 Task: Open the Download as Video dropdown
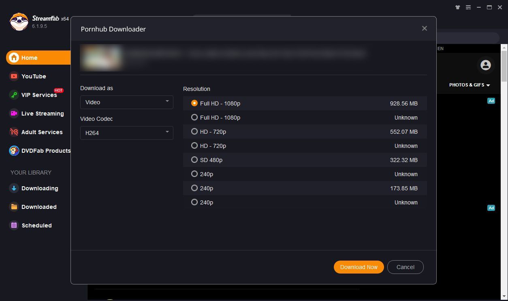tap(127, 102)
